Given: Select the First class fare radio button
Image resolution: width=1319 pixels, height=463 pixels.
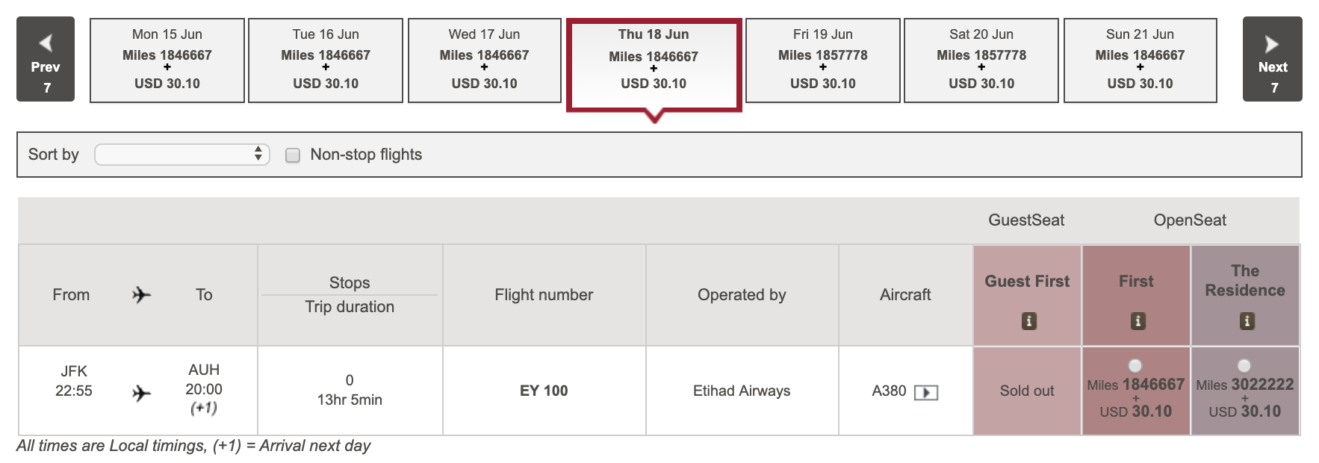Looking at the screenshot, I should pos(1135,366).
